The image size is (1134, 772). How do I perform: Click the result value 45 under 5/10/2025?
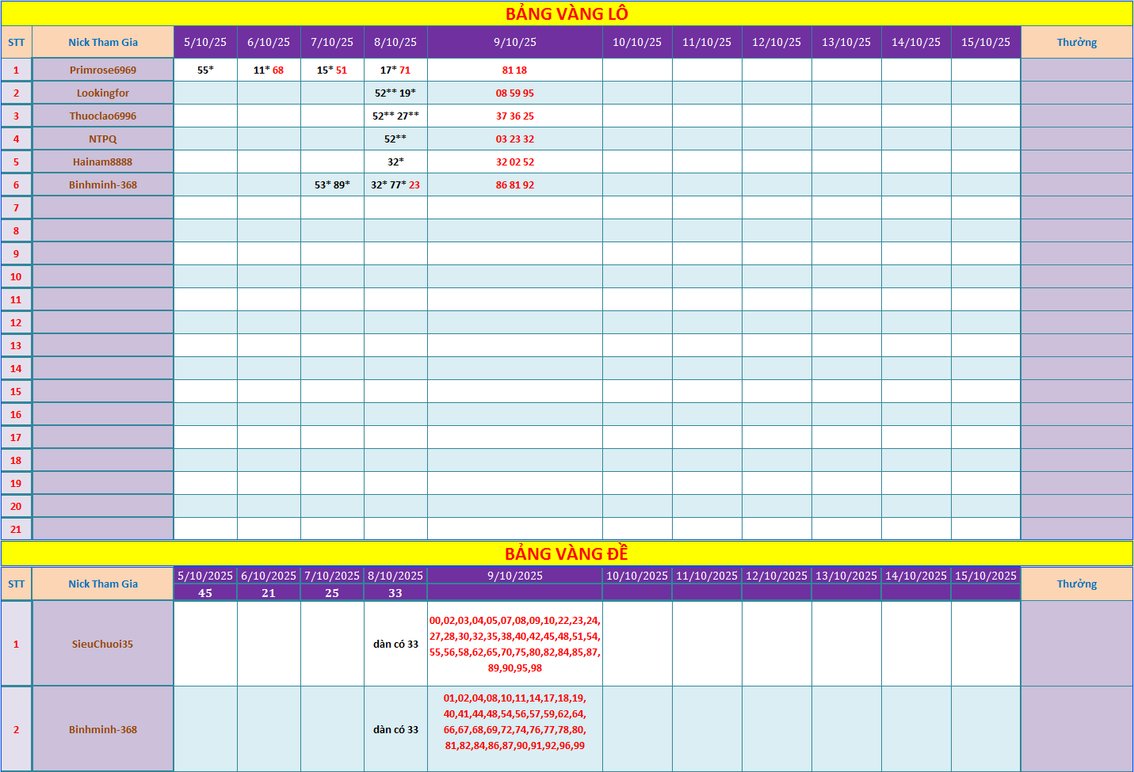click(205, 593)
